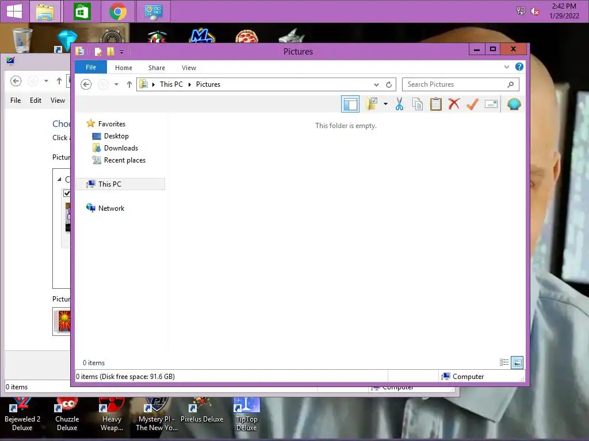This screenshot has height=441, width=589.
Task: Click the network tray icon
Action: coord(521,11)
